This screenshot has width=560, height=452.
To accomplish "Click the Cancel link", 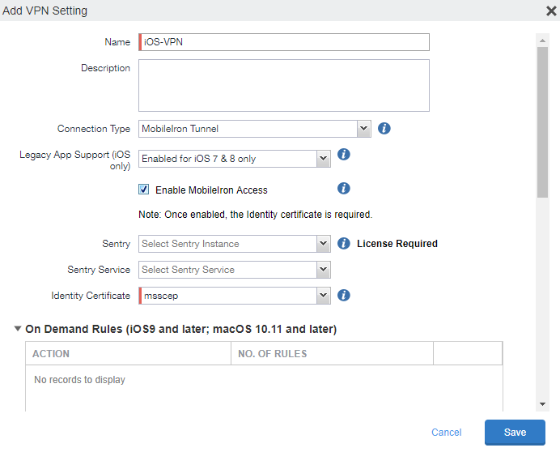I will pyautogui.click(x=447, y=433).
